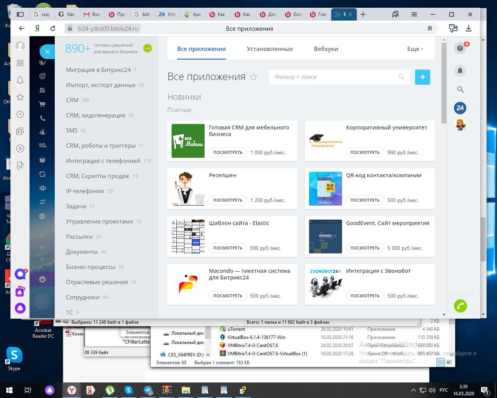Image resolution: width=497 pixels, height=398 pixels.
Task: Open category Импорт, экспорт данных
Action: [101, 85]
